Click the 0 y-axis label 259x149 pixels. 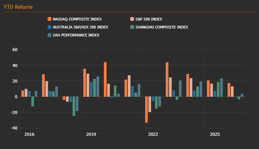[x=16, y=97]
